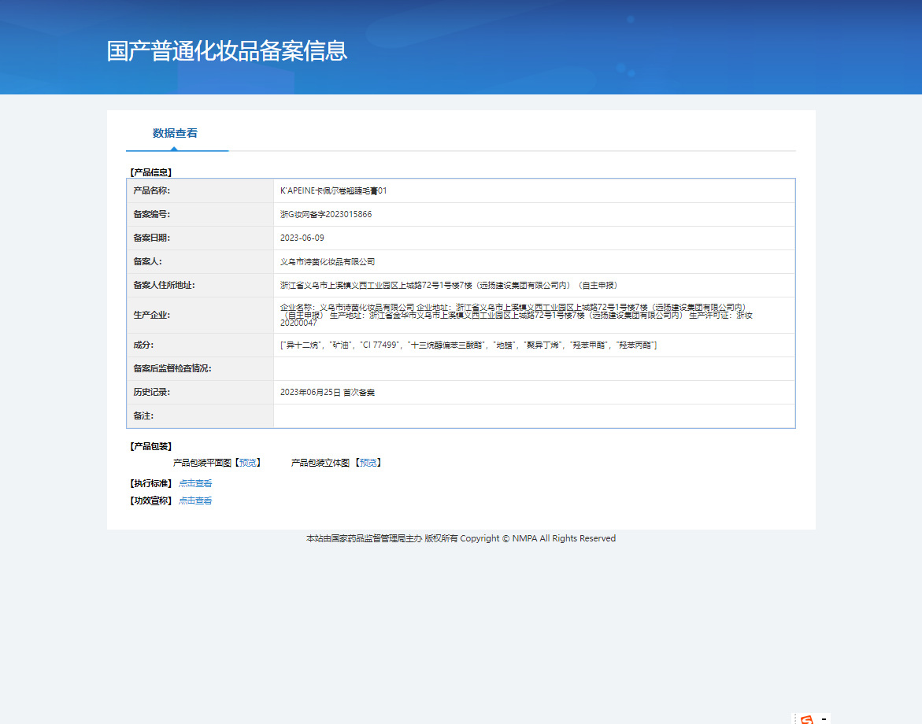Click the 备案日期 label cell
922x724 pixels.
[x=200, y=238]
